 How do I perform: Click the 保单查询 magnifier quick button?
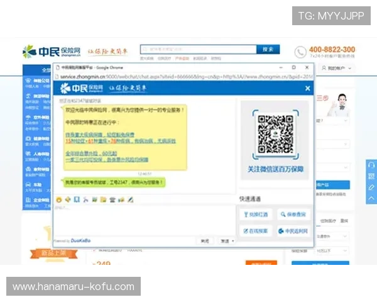click(293, 215)
